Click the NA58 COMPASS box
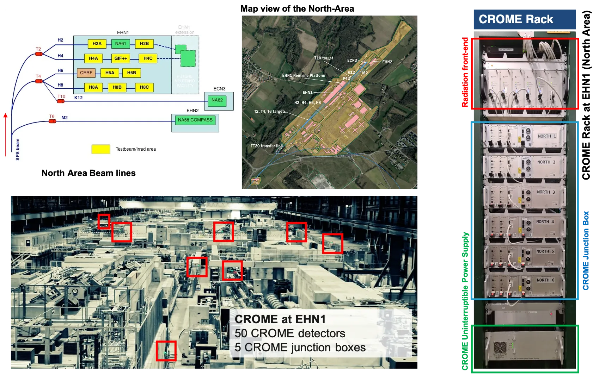This screenshot has height=376, width=599. pyautogui.click(x=195, y=120)
